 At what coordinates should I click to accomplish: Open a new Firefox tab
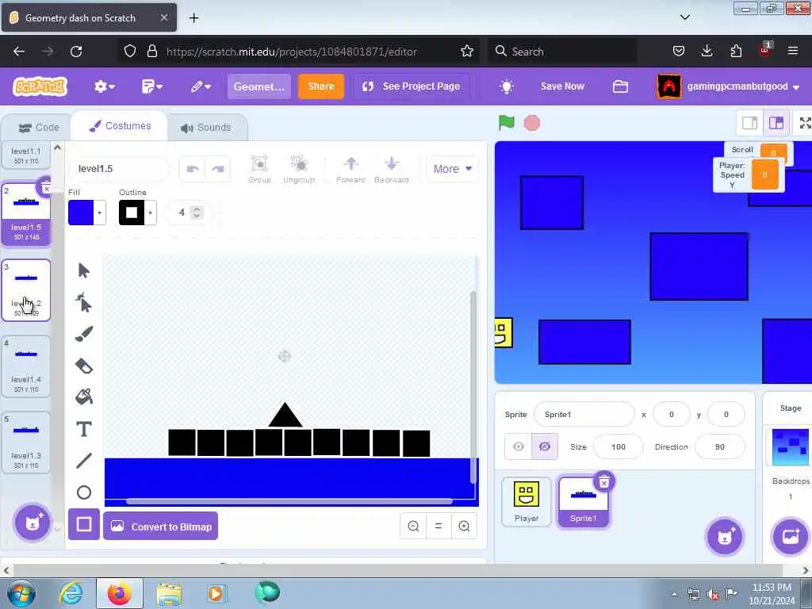tap(193, 18)
